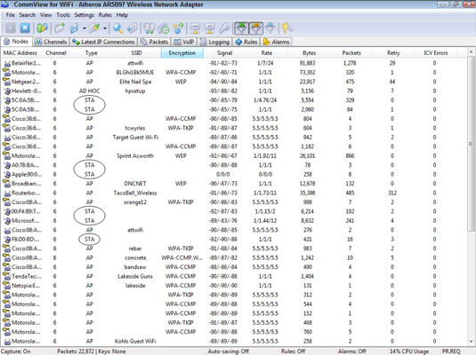Switch to the VoIP tab
The width and height of the screenshot is (476, 355).
[183, 42]
